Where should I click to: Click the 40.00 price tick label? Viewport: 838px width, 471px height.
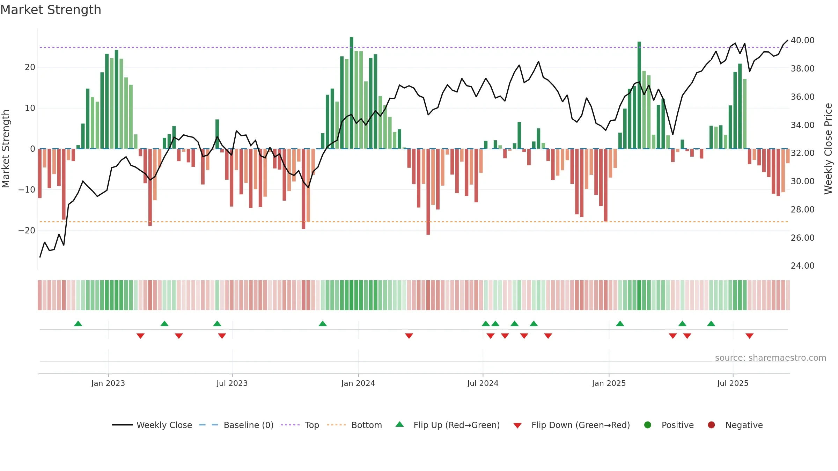[802, 40]
